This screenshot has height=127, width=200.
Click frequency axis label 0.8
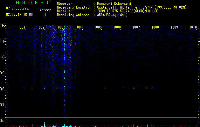coord(3,89)
